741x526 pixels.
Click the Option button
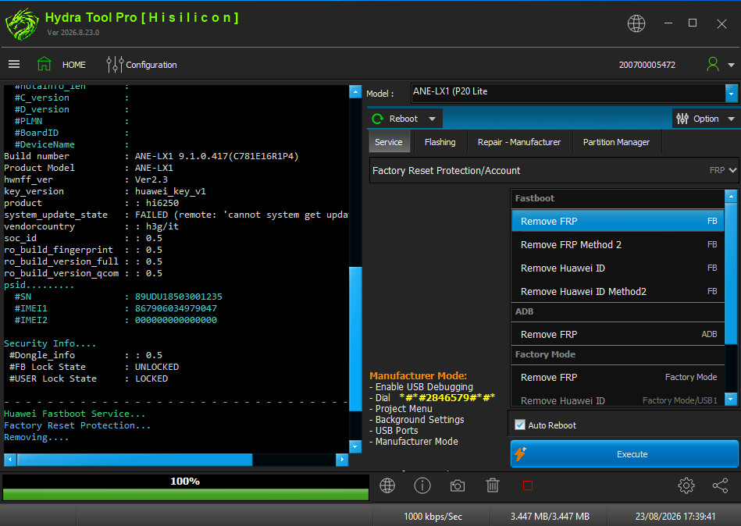click(x=704, y=119)
